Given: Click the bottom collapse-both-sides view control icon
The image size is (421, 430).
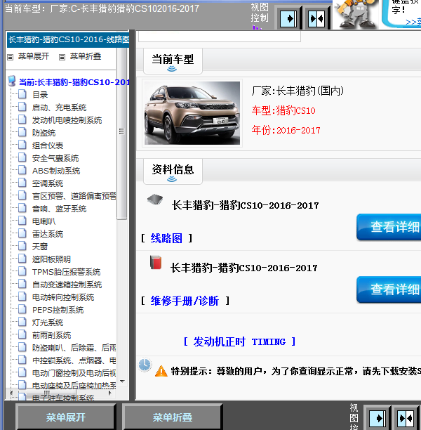Looking at the screenshot, I should (406, 418).
